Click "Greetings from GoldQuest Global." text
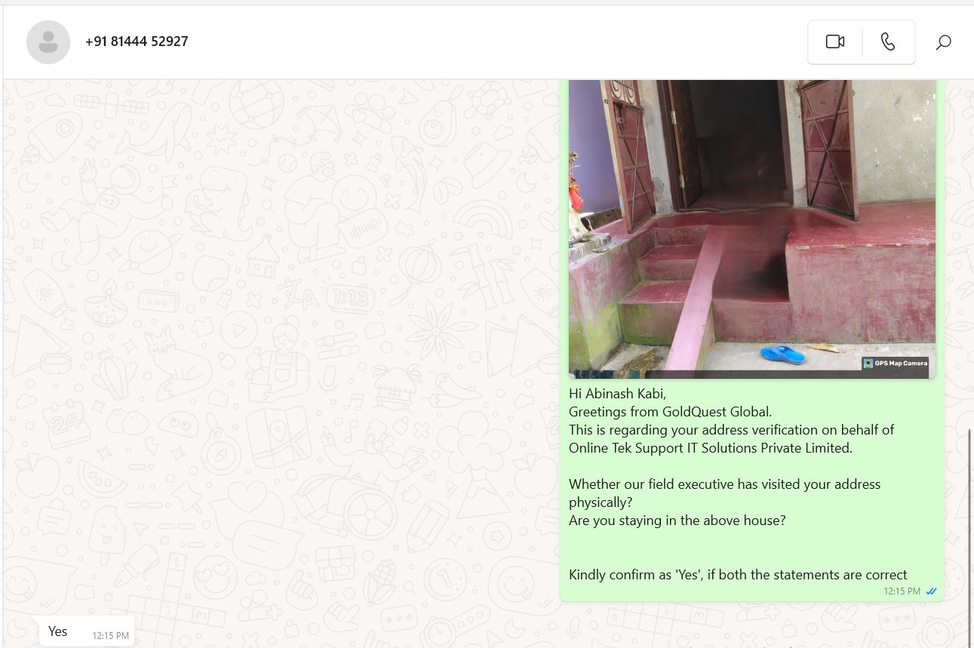Screen dimensions: 974x648 (670, 412)
